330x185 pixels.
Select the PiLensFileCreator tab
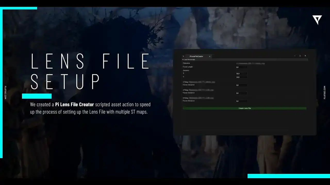[x=196, y=56]
